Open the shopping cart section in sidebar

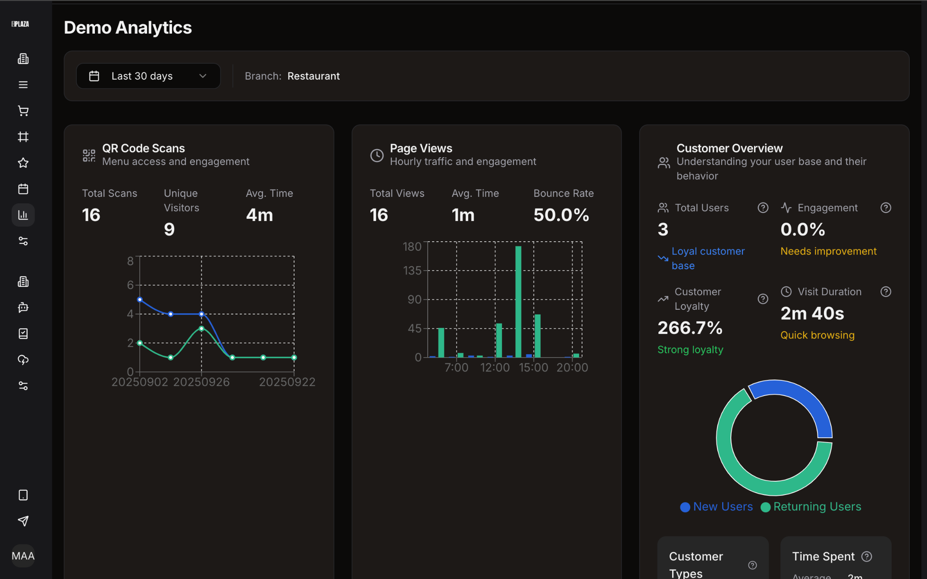tap(23, 111)
